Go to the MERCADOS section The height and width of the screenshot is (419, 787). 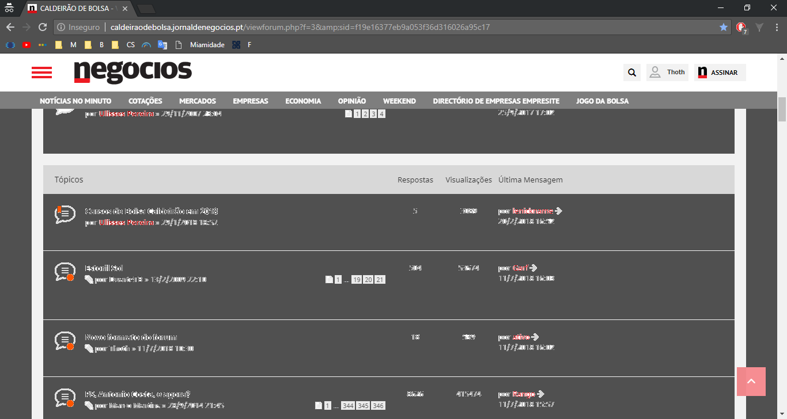pyautogui.click(x=198, y=101)
